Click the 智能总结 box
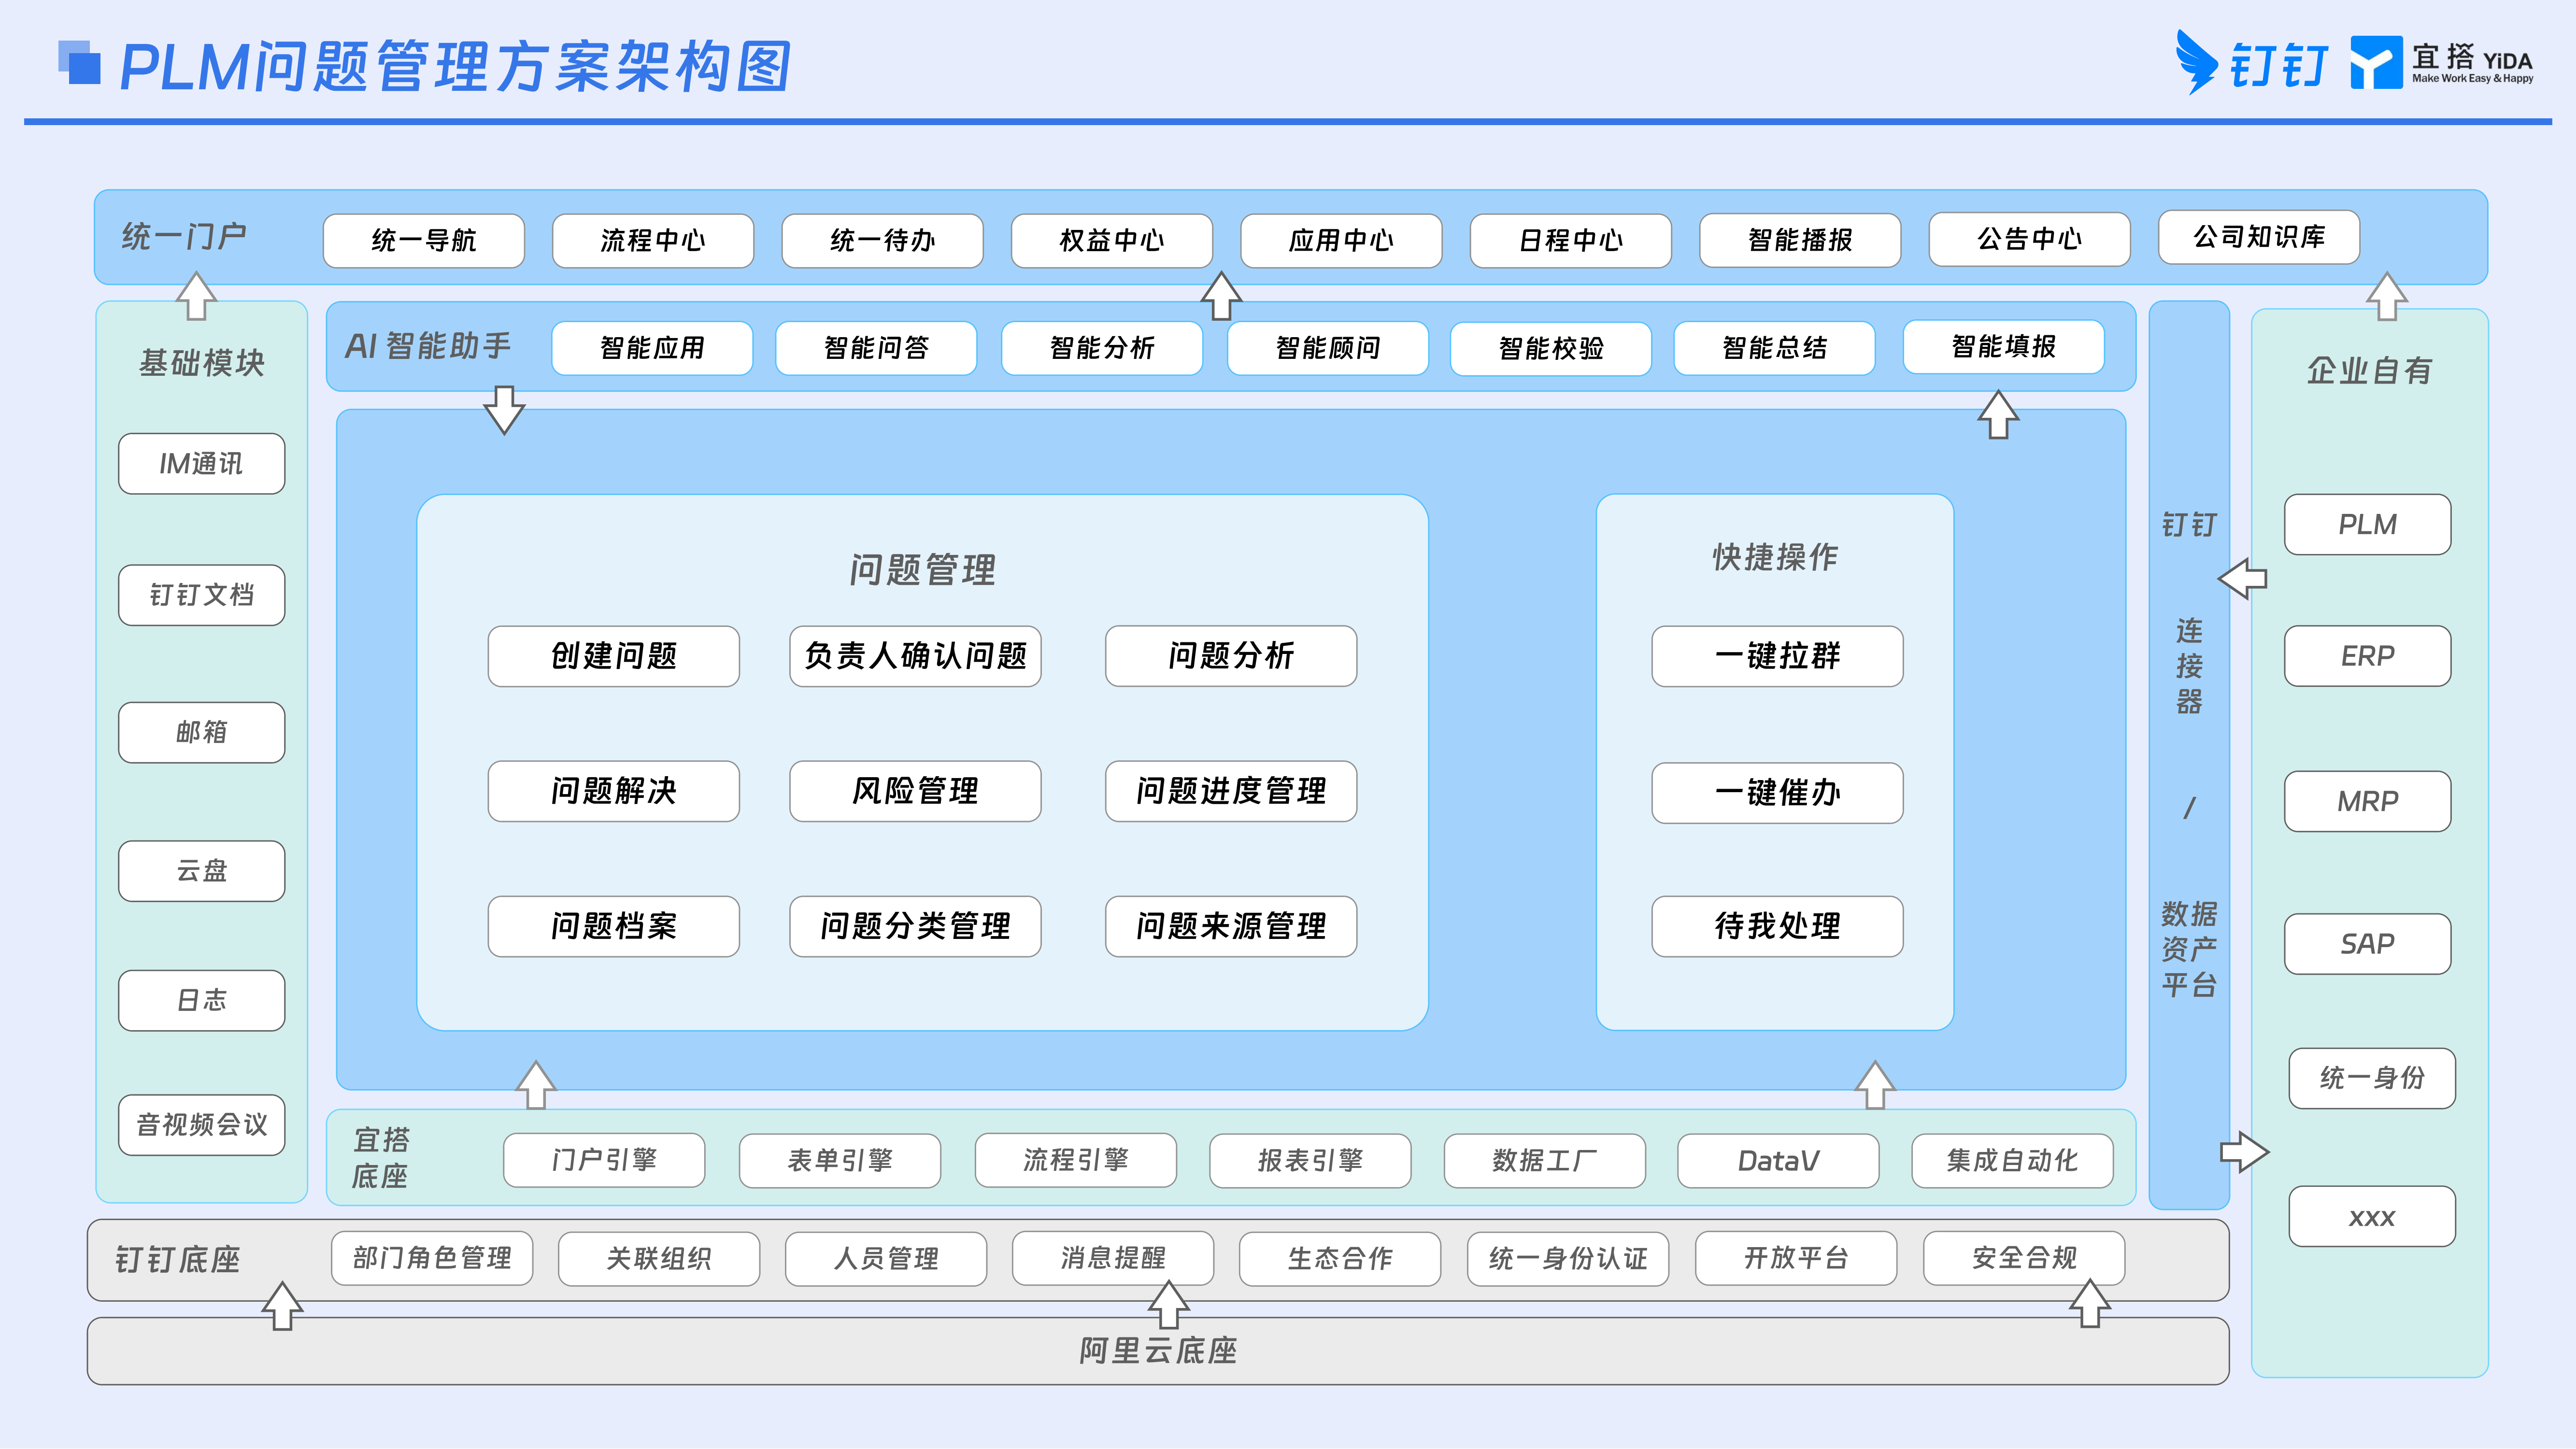2576x1449 pixels. point(1775,348)
